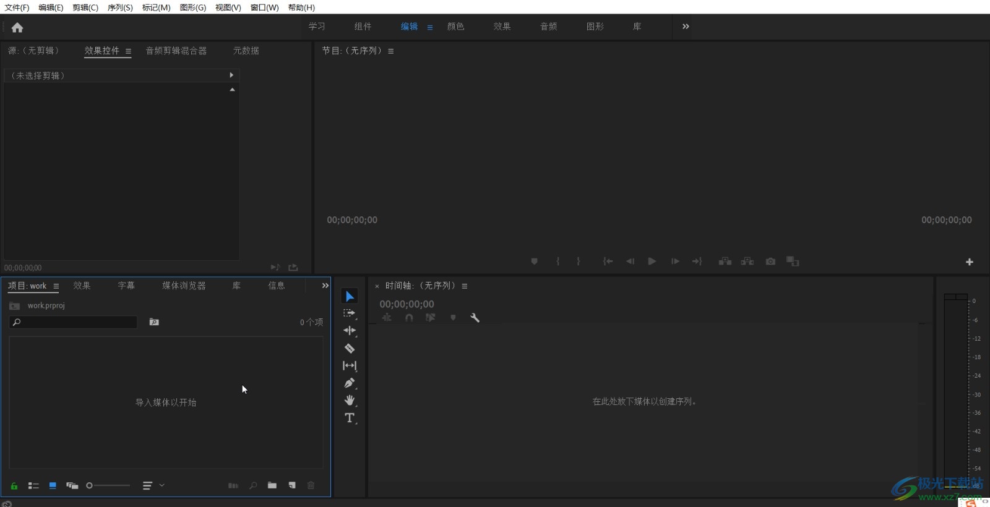Click the Comparison View icon
Image resolution: width=990 pixels, height=507 pixels.
coord(793,262)
